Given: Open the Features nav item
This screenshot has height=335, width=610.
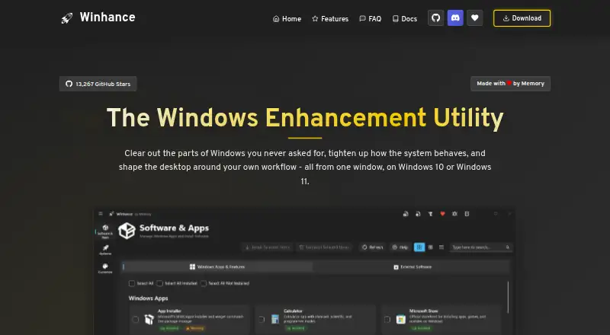Looking at the screenshot, I should coord(330,19).
